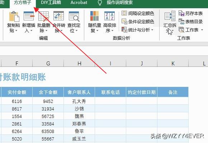Screen dimensions: 208x143
Task: Select column H header
Action: [79, 63]
